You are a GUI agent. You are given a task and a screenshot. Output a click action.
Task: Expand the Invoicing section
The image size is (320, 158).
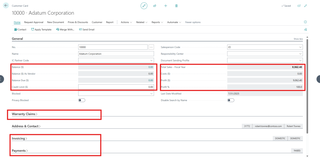point(19,138)
